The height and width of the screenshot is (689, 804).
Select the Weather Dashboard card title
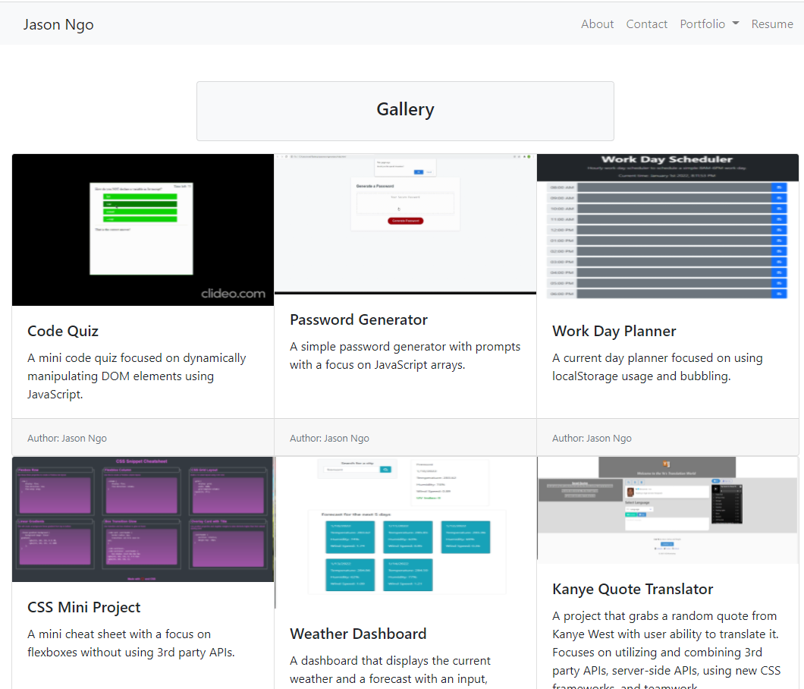pyautogui.click(x=358, y=634)
